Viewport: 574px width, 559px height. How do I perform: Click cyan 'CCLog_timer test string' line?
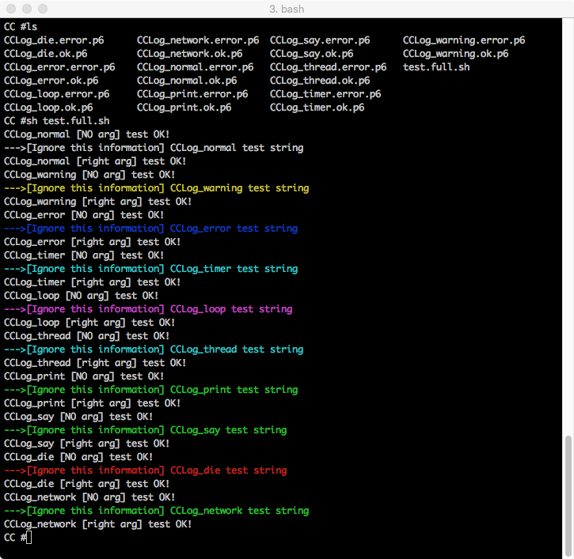(x=151, y=269)
